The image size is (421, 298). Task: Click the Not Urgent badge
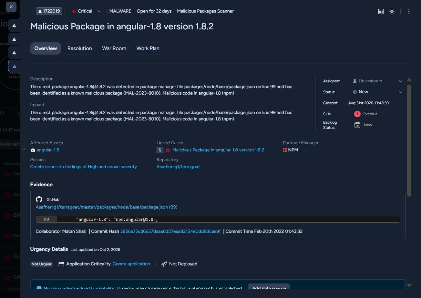pos(41,264)
